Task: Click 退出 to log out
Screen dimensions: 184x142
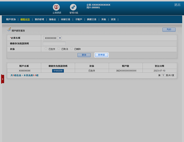Action: (177, 5)
